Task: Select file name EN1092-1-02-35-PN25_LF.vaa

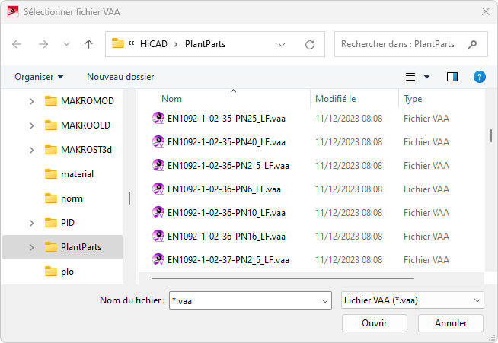Action: (226, 119)
